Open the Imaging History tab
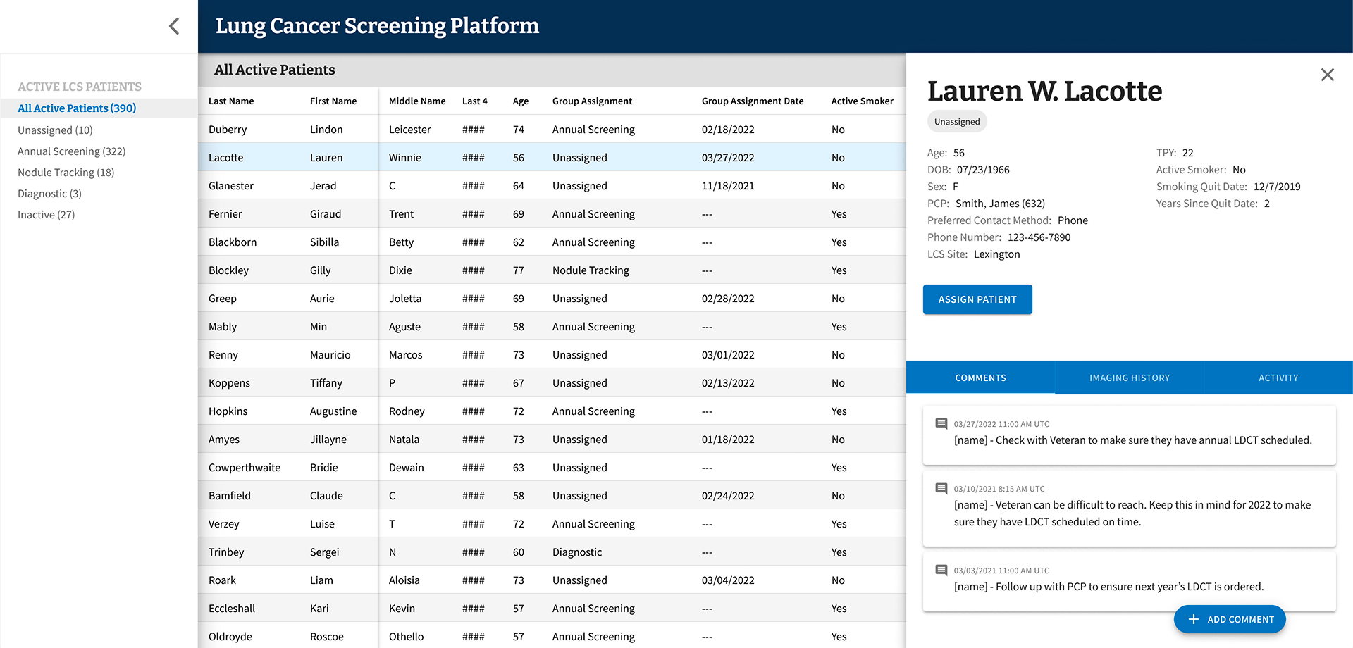The width and height of the screenshot is (1353, 648). 1129,378
